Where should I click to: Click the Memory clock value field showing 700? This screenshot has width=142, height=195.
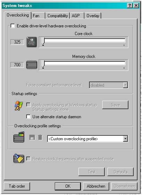[17, 65]
